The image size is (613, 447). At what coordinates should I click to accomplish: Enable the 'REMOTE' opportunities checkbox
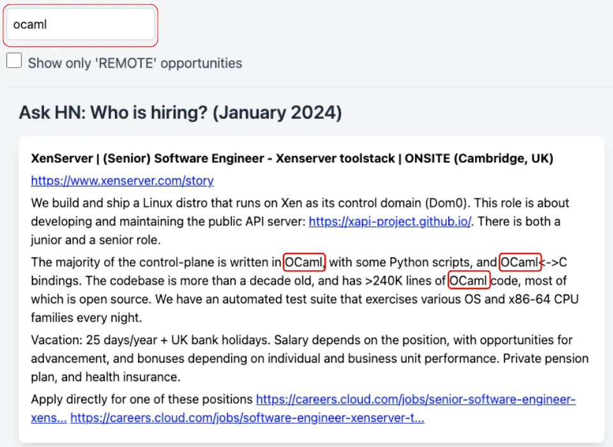pyautogui.click(x=14, y=61)
